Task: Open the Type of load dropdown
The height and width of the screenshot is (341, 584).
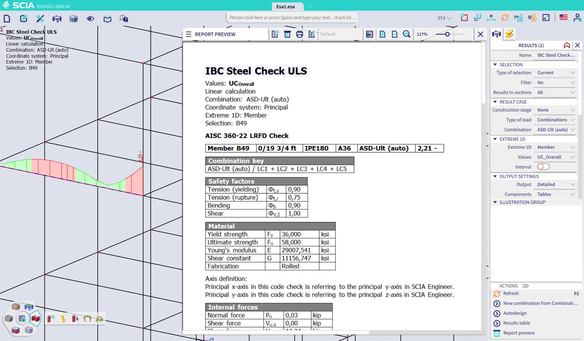Action: (x=556, y=120)
